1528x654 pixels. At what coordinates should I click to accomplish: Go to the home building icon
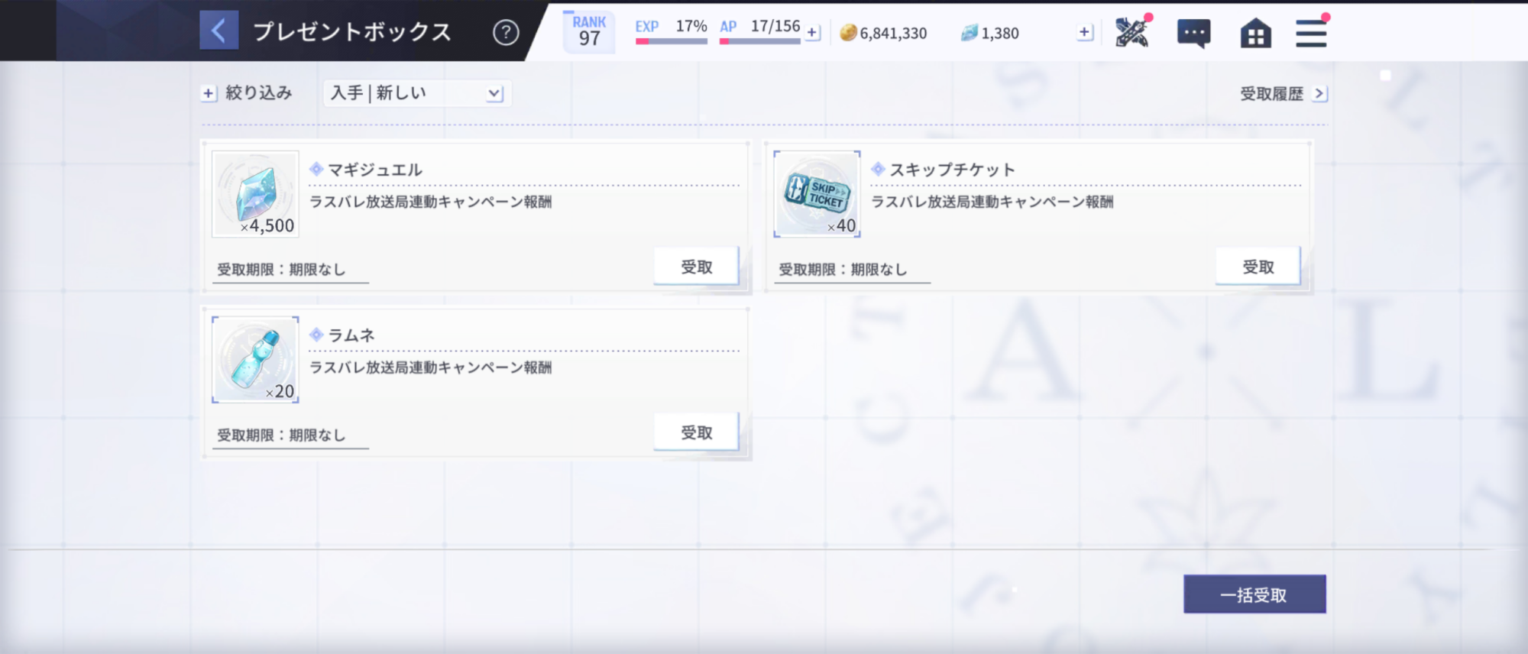pos(1255,34)
